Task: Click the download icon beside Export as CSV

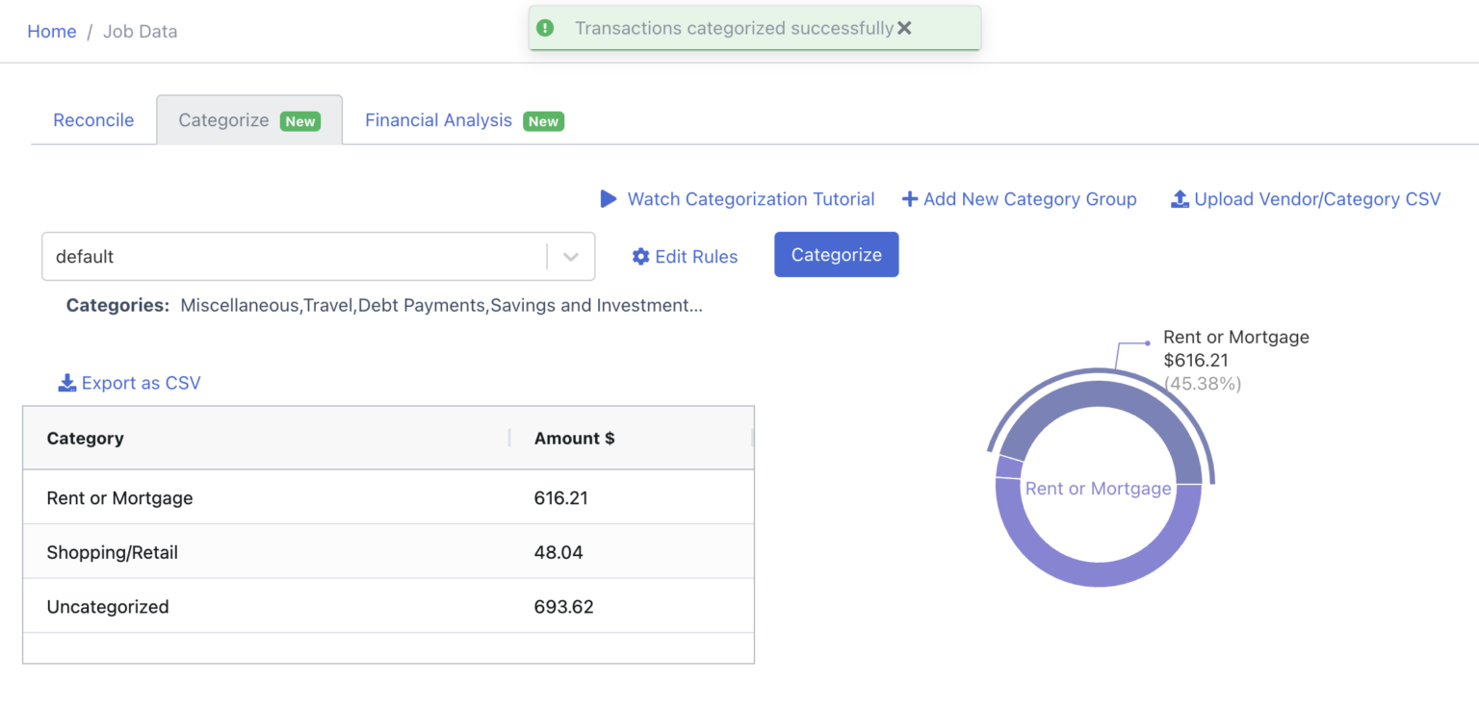Action: pos(66,382)
